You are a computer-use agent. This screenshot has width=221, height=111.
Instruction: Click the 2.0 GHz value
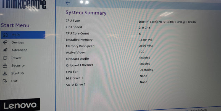[144, 28]
